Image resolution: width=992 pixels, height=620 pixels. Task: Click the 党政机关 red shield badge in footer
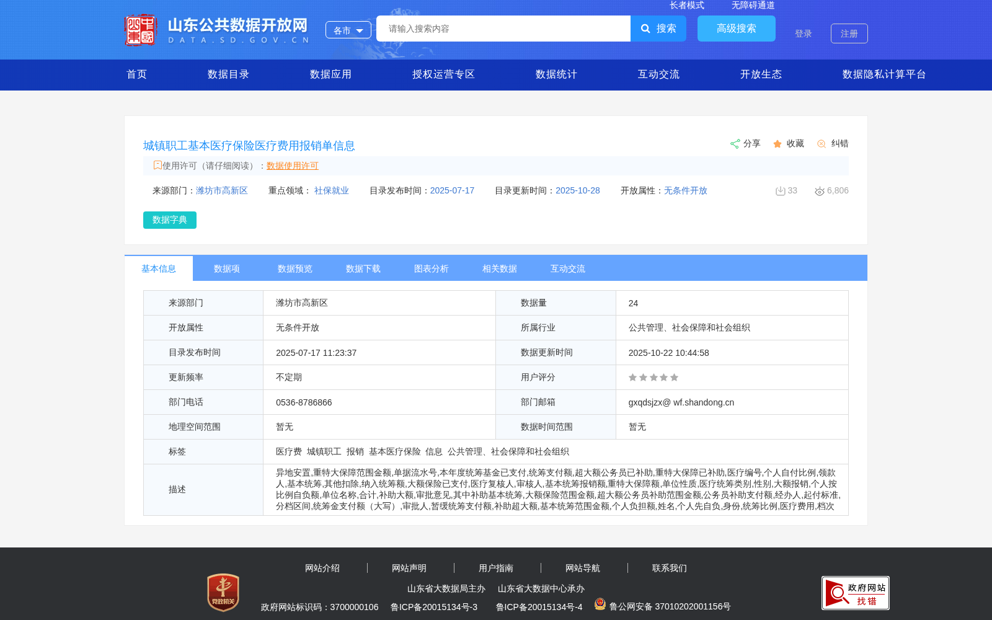coord(223,592)
